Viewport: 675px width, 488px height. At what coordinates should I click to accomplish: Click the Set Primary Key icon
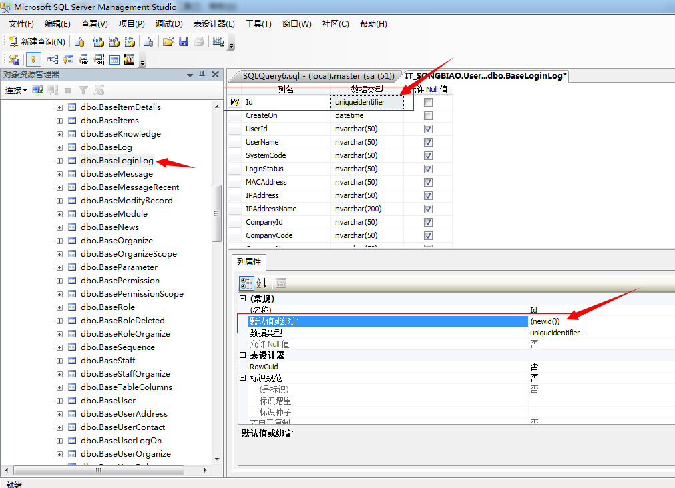31,59
